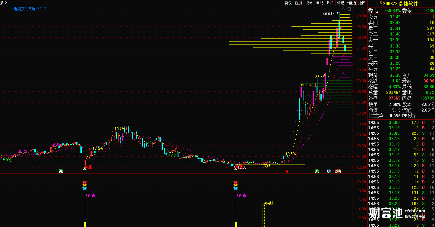The height and width of the screenshot is (227, 435).
Task: Open F10 company information
Action: pyautogui.click(x=330, y=3)
